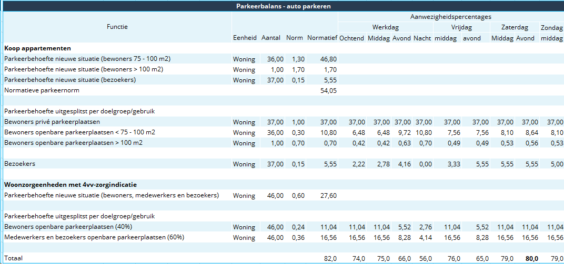Viewport: 564px width, 264px height.
Task: Click the 0,24 norm cell
Action: coord(298,227)
